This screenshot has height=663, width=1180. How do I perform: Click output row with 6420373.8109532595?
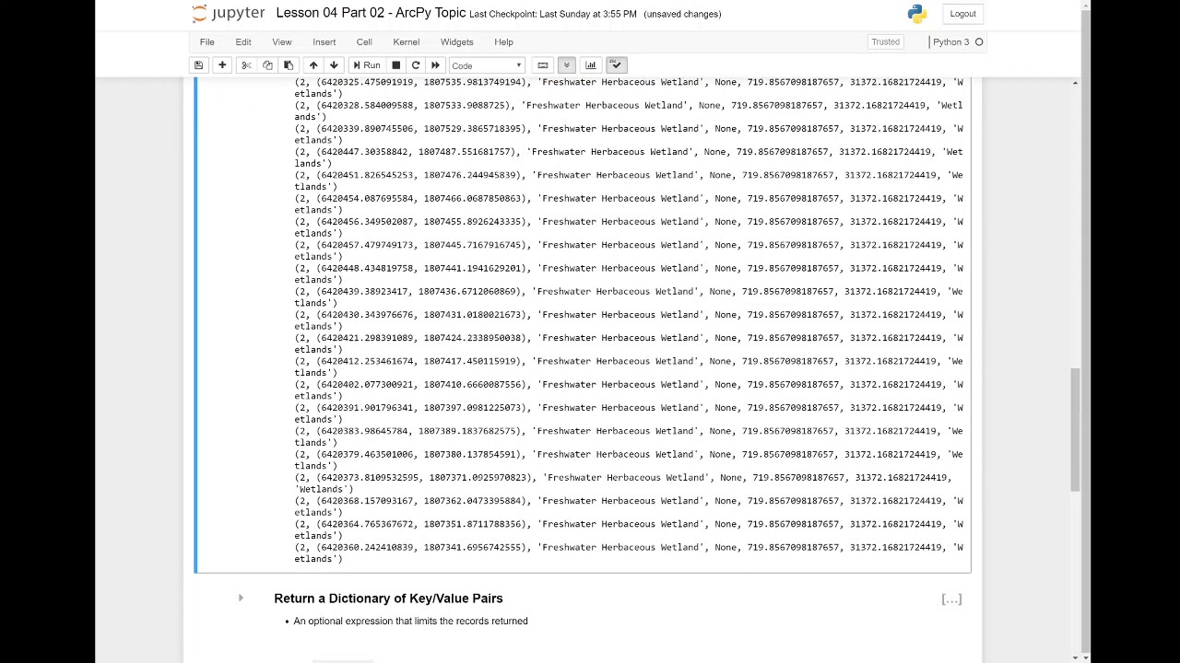pos(623,483)
